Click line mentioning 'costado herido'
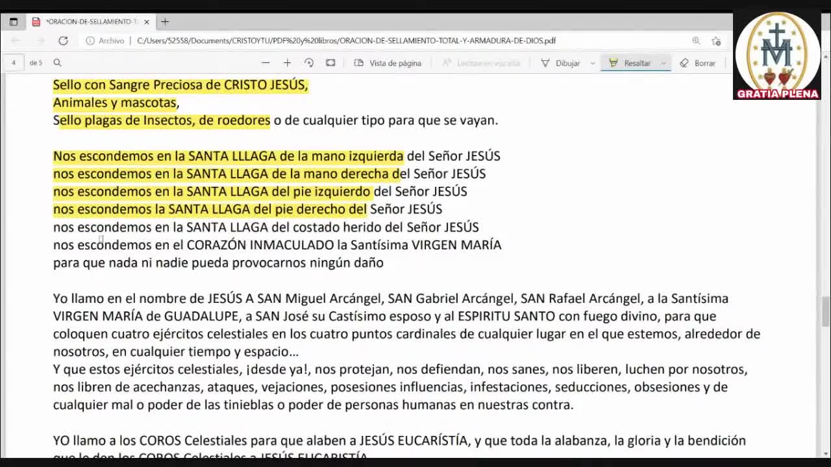831x467 pixels. [266, 227]
